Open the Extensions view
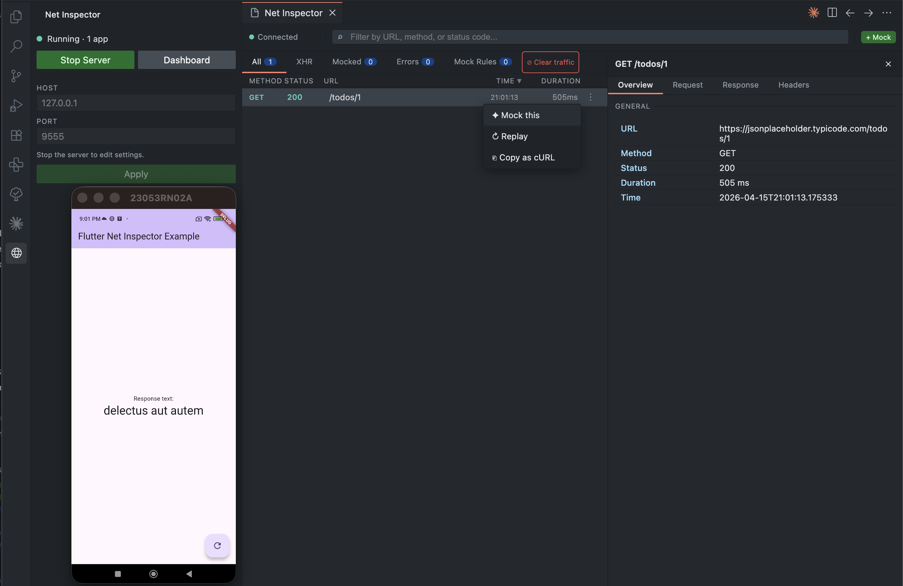The width and height of the screenshot is (903, 586). 16,135
